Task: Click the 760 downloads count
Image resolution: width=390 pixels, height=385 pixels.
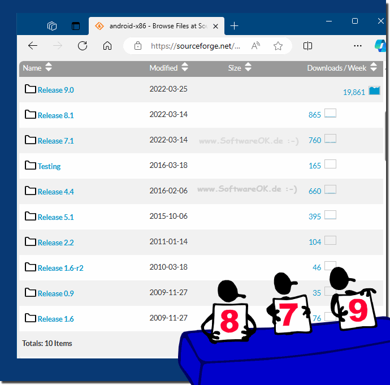Action: point(315,141)
